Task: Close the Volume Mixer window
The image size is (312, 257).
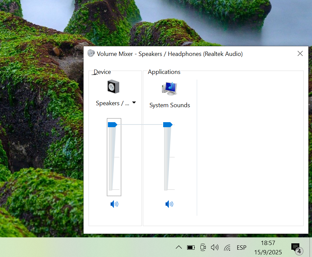Action: [300, 54]
